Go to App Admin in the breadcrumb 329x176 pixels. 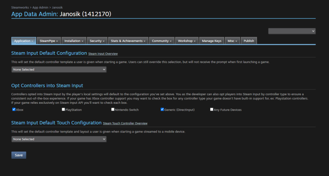tap(40, 7)
